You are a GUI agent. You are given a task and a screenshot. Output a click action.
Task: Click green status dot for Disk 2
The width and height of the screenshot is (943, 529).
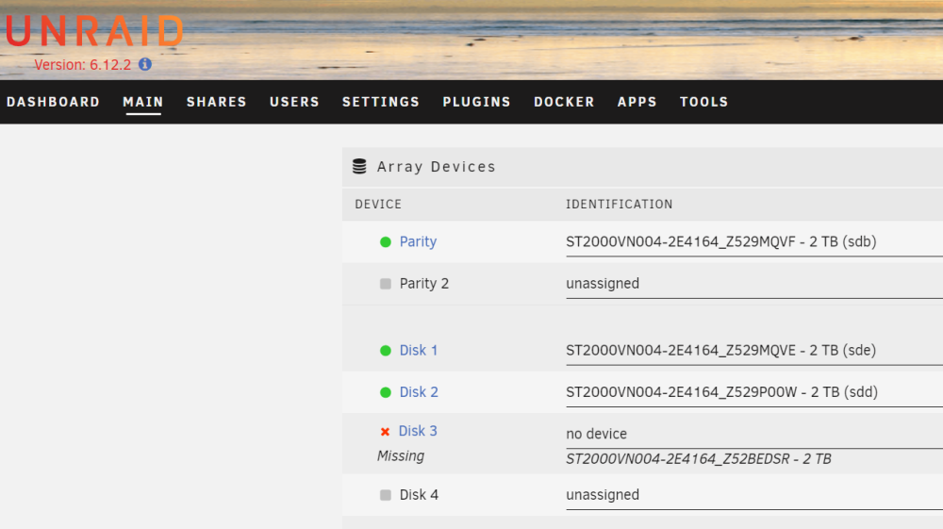(x=386, y=392)
